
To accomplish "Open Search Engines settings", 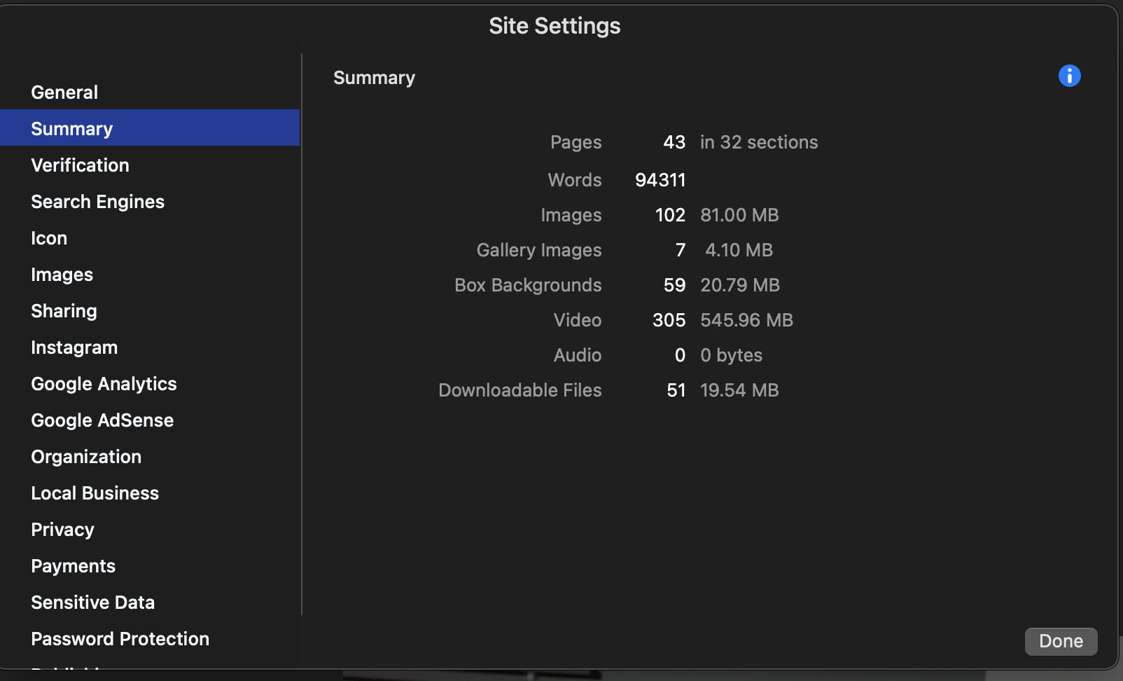I will 97,202.
